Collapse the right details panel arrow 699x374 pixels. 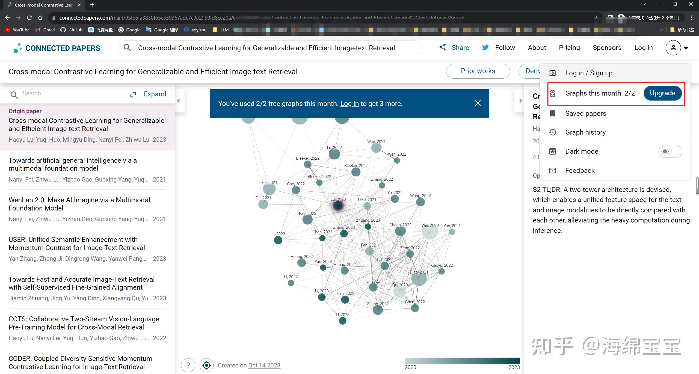[520, 101]
